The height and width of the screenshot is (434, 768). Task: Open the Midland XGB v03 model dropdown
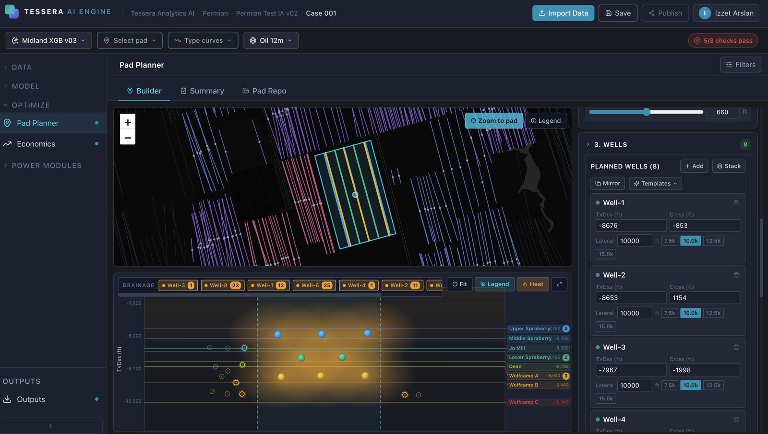click(49, 40)
